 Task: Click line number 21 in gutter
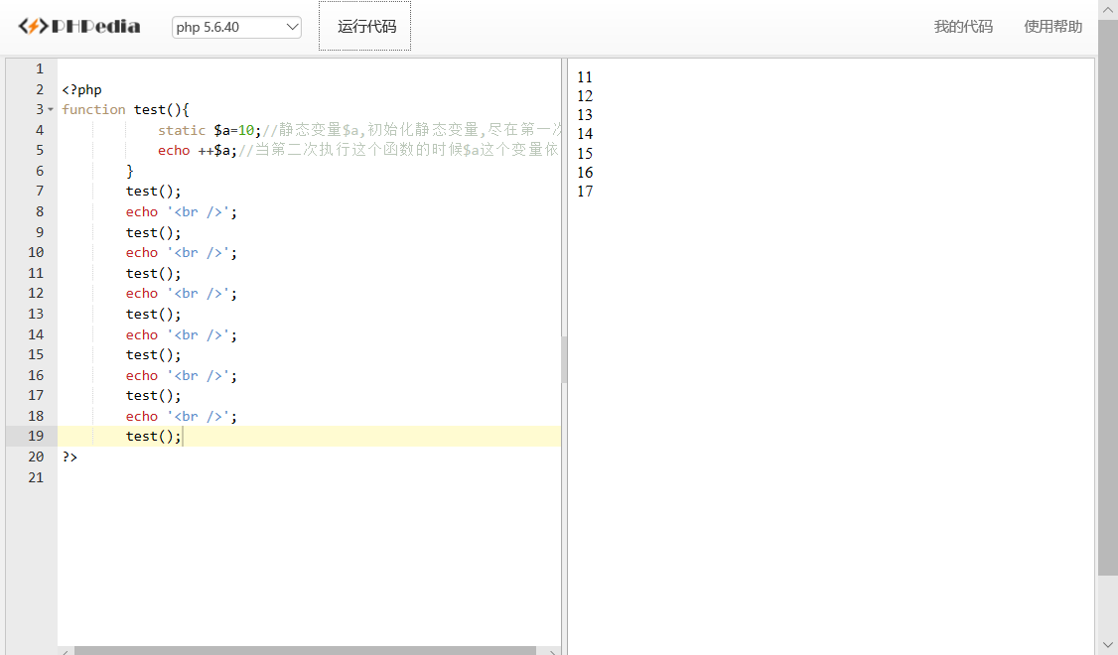click(36, 477)
